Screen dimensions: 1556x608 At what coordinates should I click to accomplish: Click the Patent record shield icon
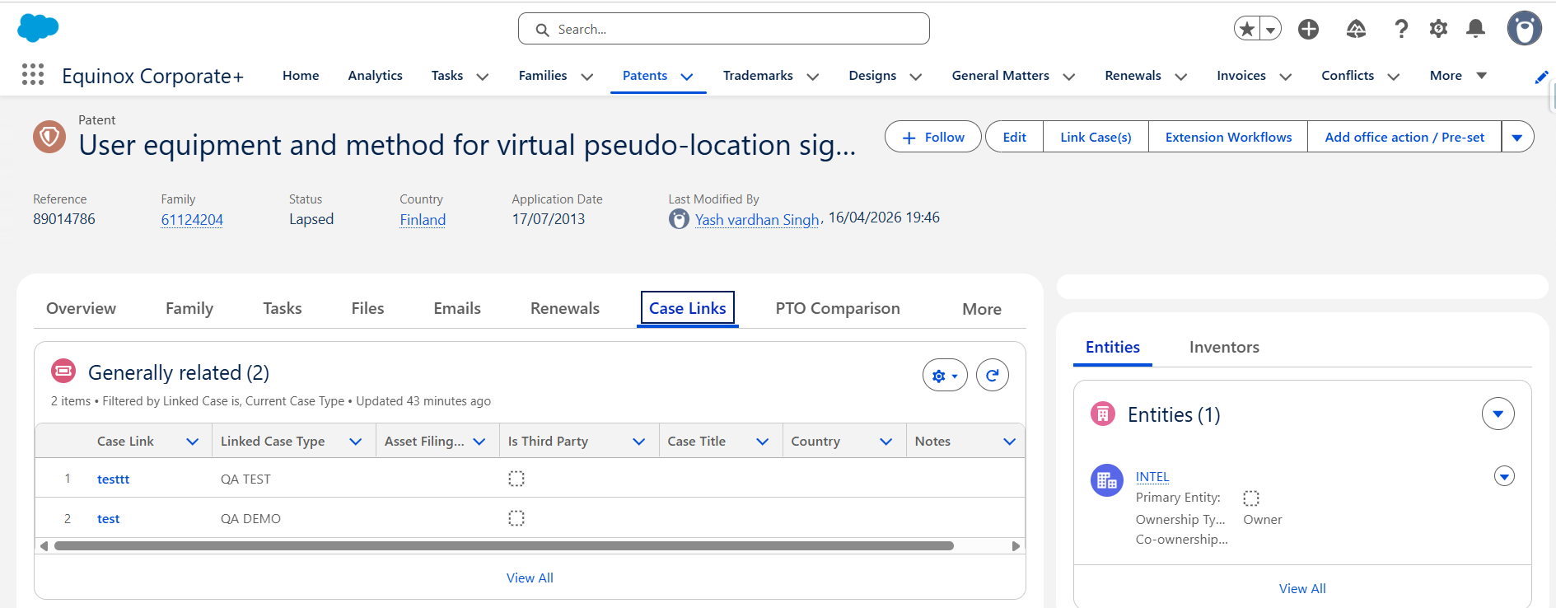49,137
